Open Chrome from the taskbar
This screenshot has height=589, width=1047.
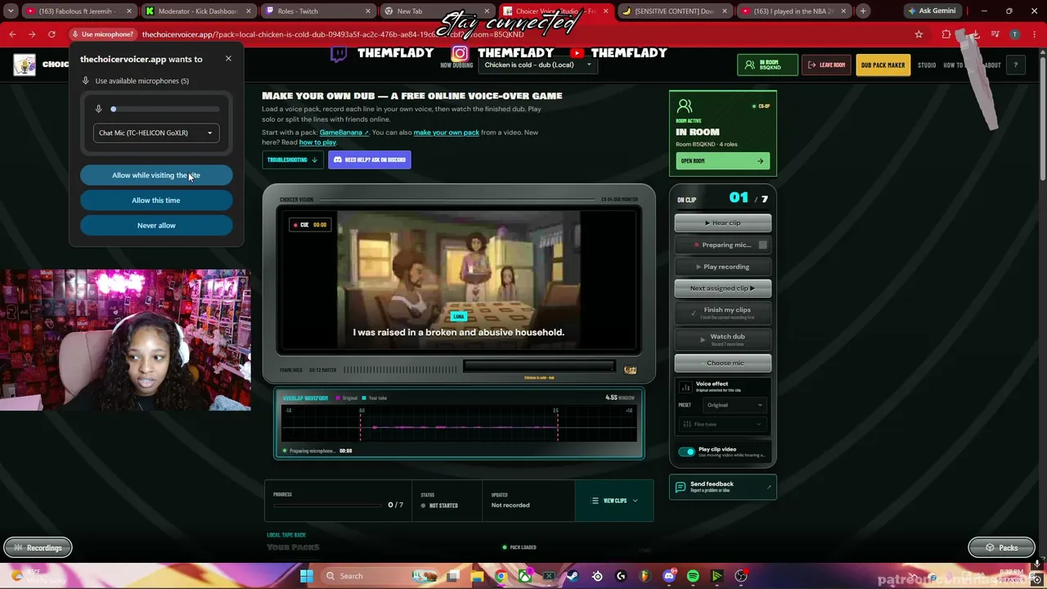pyautogui.click(x=501, y=576)
